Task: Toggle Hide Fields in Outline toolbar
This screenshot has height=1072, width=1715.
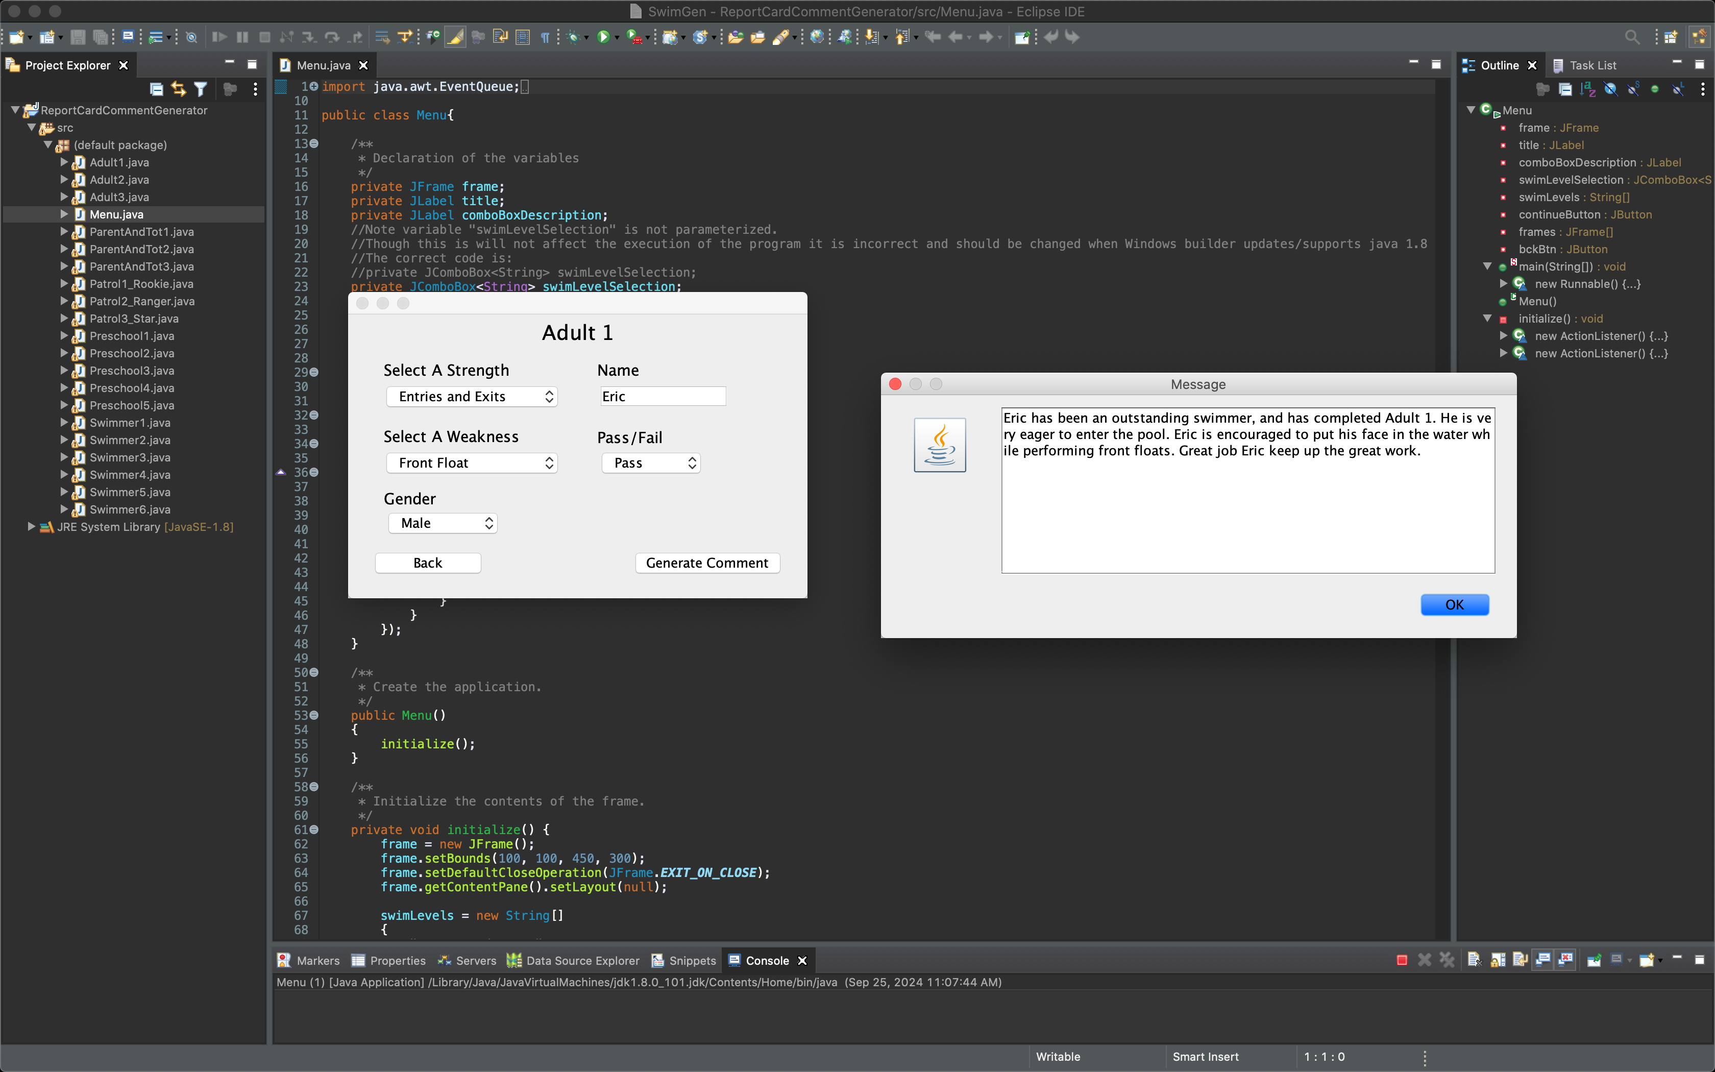Action: click(x=1610, y=89)
